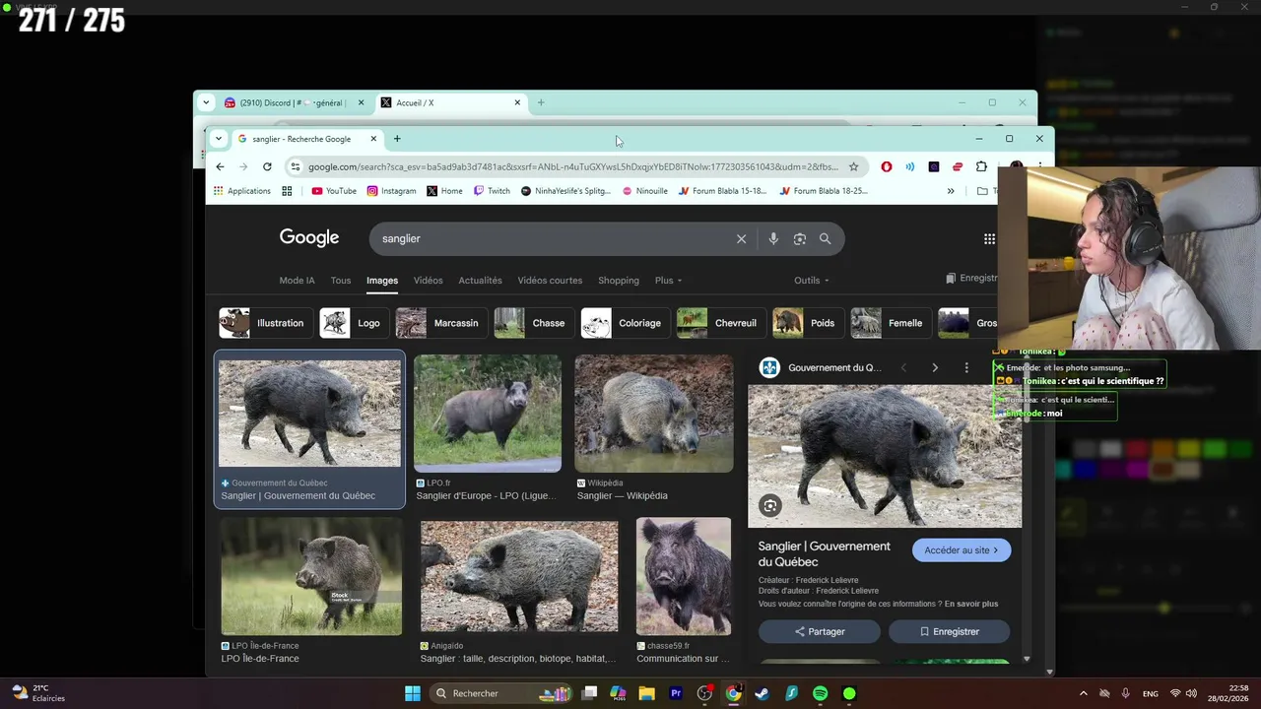Switch to the Vidéos tab
This screenshot has width=1261, height=709.
click(x=428, y=281)
